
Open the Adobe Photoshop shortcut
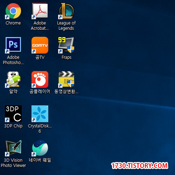[13, 45]
